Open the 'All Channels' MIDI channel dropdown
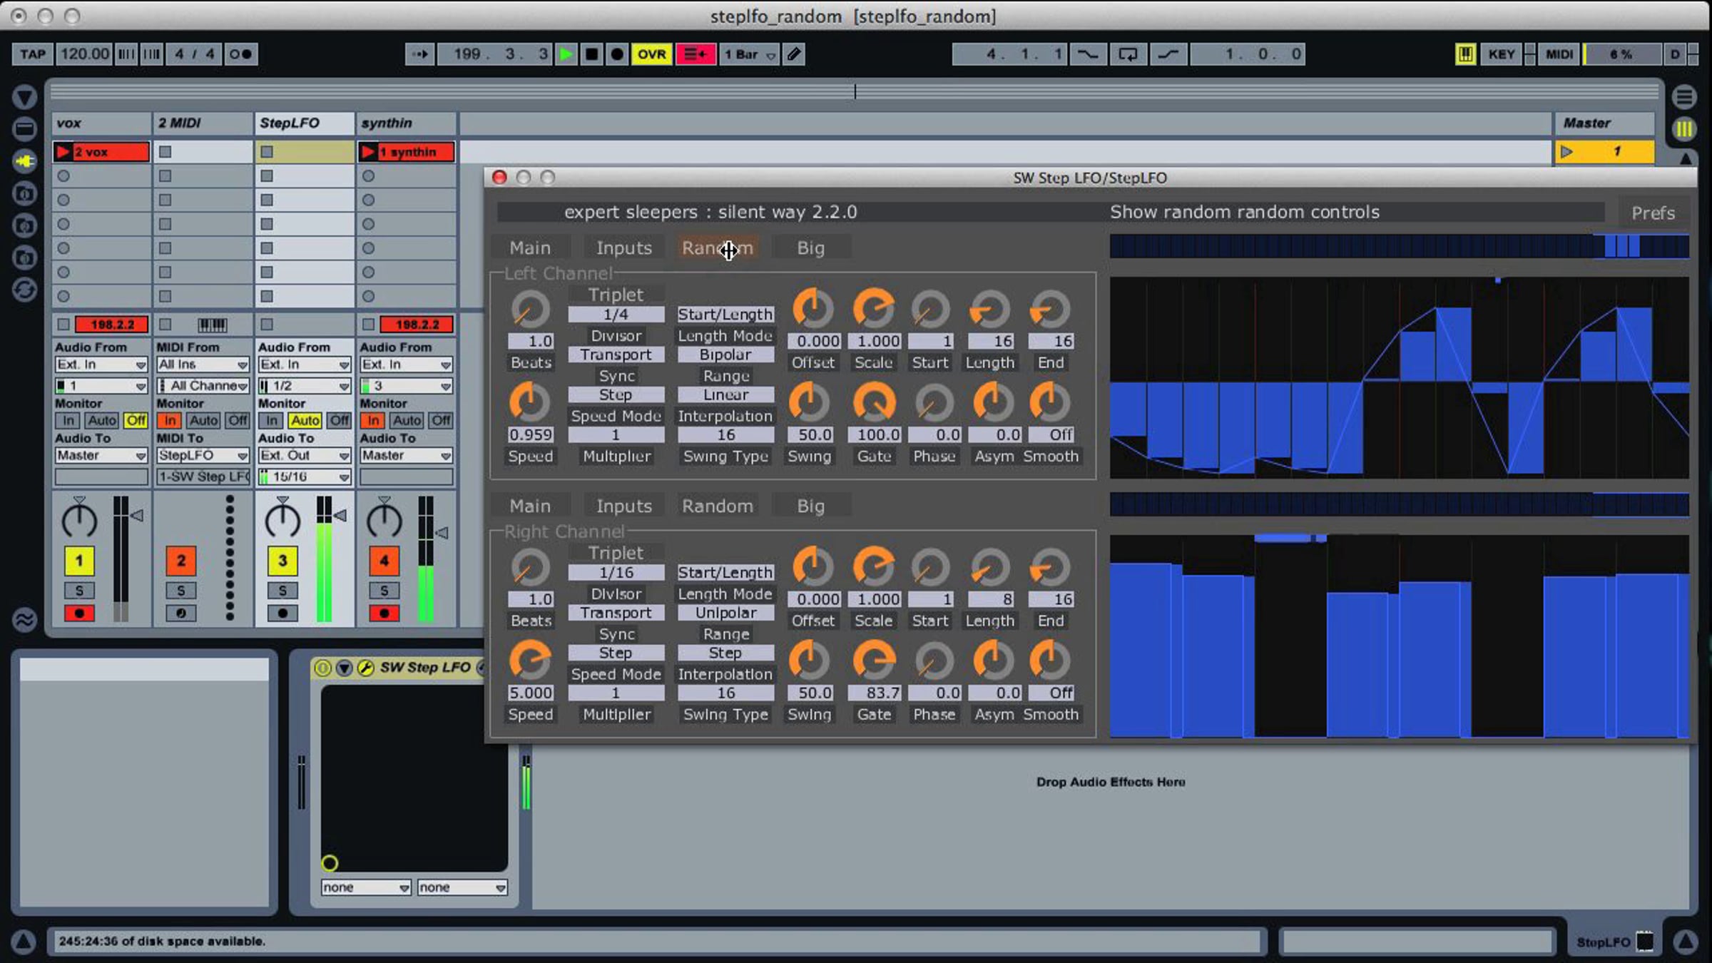This screenshot has width=1712, height=963. 203,386
